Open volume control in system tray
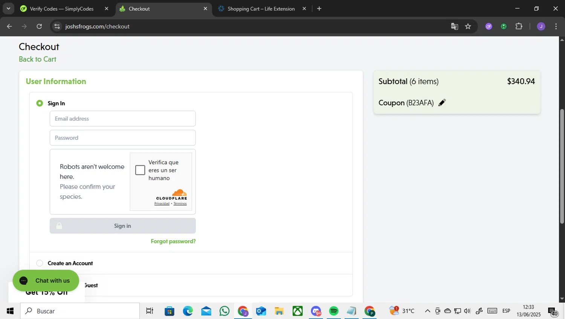The image size is (565, 319). (x=467, y=311)
